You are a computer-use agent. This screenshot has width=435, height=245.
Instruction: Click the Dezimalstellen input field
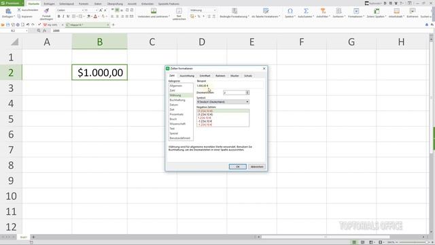[x=234, y=93]
